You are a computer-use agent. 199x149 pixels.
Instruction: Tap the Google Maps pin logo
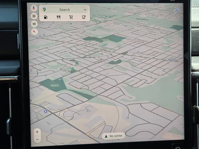[x=44, y=10]
